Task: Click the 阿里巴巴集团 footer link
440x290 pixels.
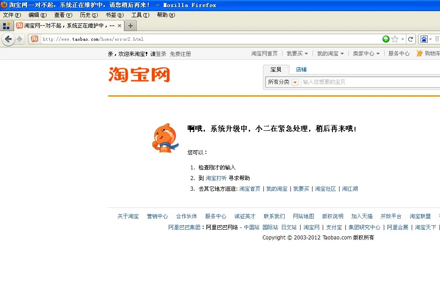Action: tap(184, 227)
